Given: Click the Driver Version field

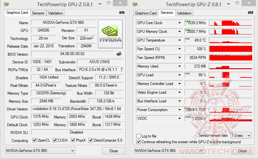Looking at the screenshot, I should pos(77,109).
